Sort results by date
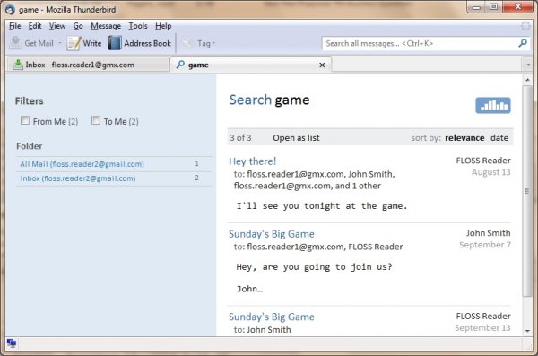The width and height of the screenshot is (538, 356). pyautogui.click(x=499, y=138)
